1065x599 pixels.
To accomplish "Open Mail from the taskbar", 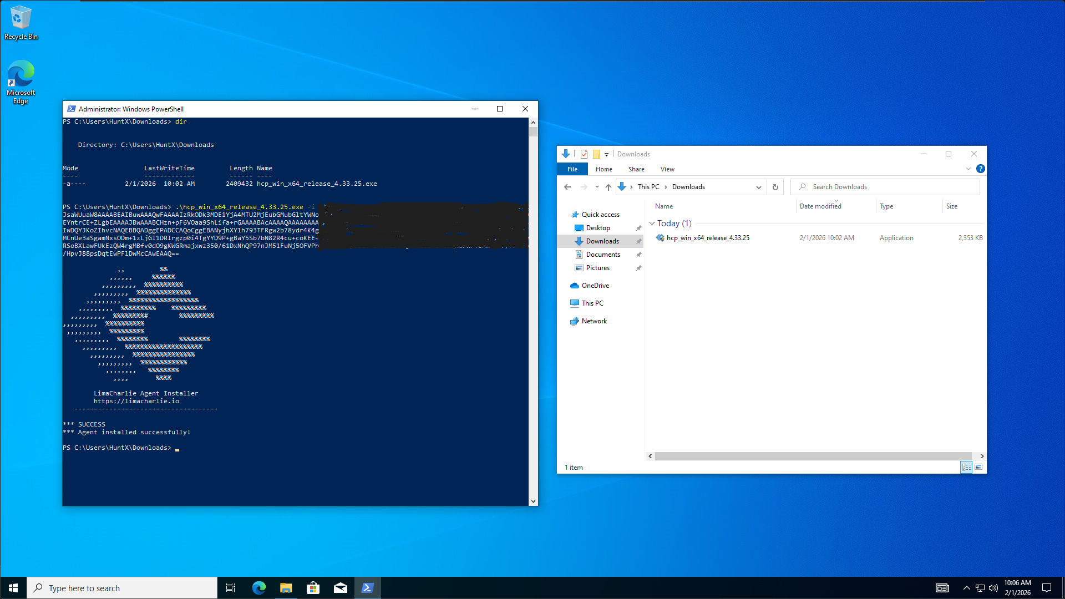I will tap(340, 588).
